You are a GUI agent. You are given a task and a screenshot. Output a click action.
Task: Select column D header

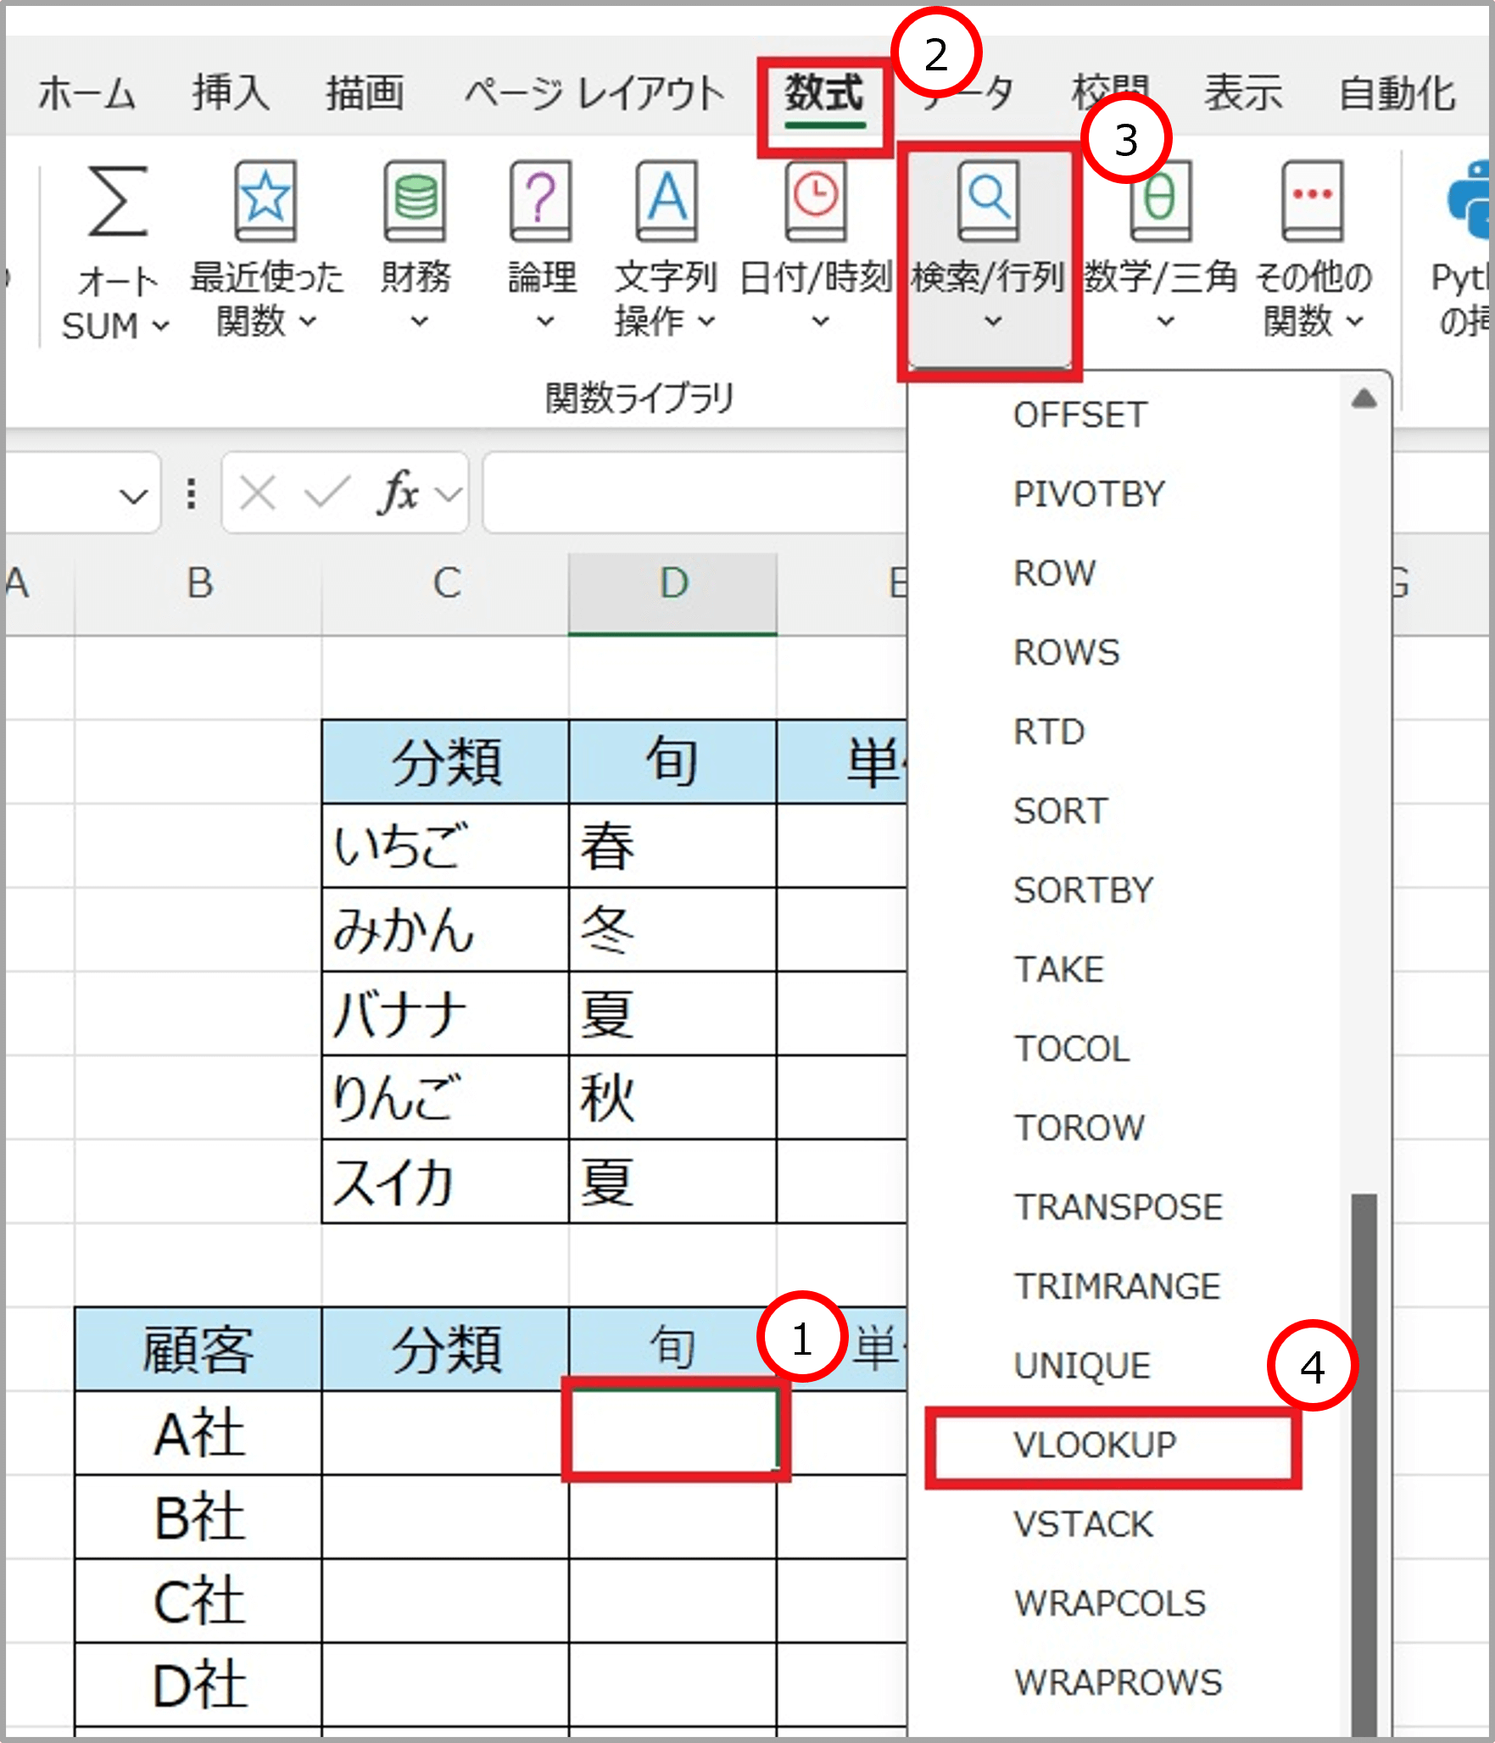click(672, 585)
